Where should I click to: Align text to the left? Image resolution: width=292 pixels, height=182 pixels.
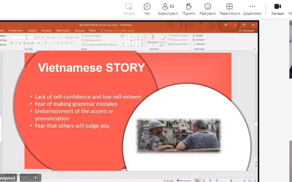(53, 43)
